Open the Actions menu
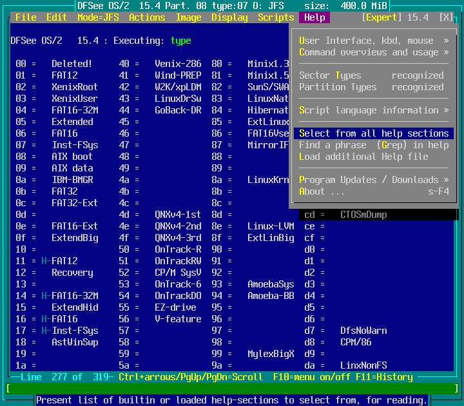464x406 pixels. pyautogui.click(x=147, y=17)
